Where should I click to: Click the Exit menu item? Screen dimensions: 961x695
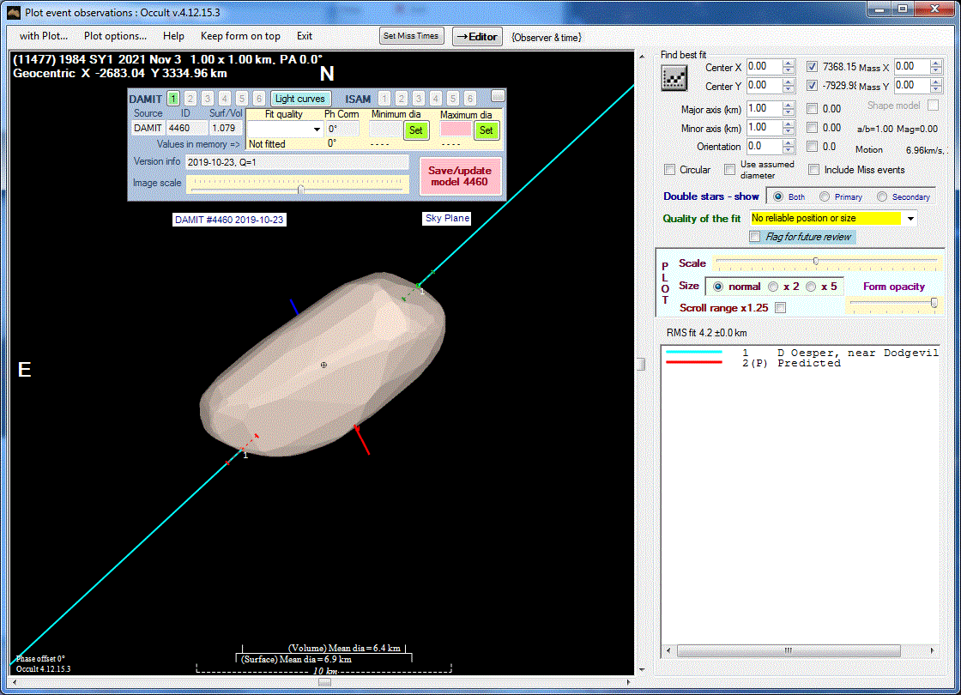305,36
